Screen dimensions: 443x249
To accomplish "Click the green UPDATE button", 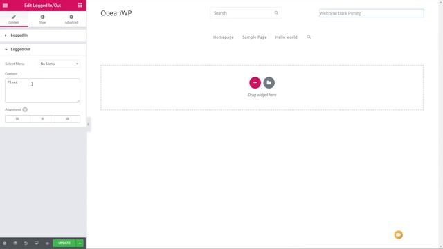I will [x=64, y=243].
